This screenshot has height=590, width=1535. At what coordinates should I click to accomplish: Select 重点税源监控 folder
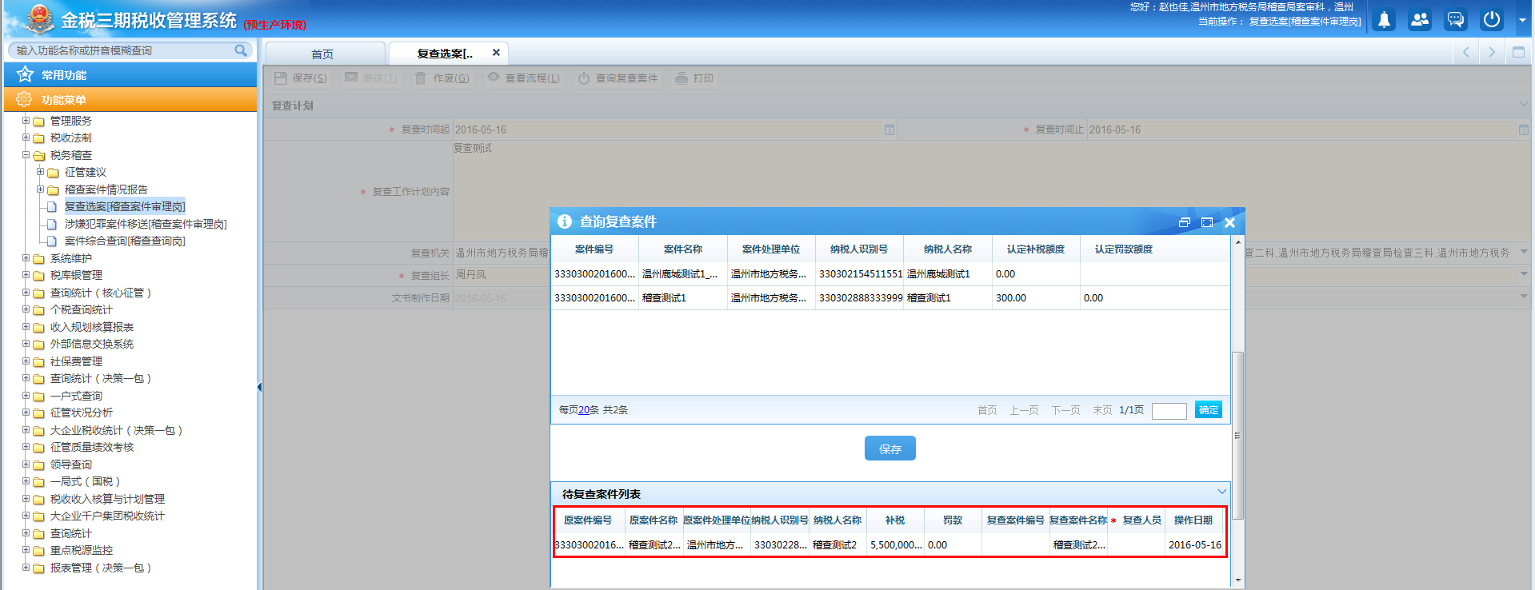pos(82,550)
